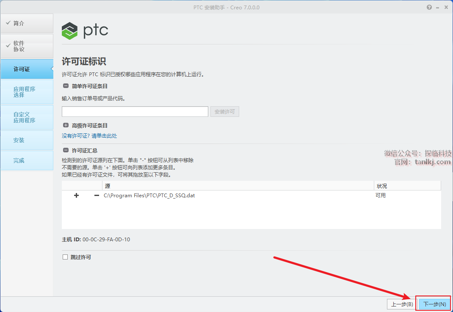The width and height of the screenshot is (453, 312).
Task: Select the 许可证 step
Action: pos(27,69)
